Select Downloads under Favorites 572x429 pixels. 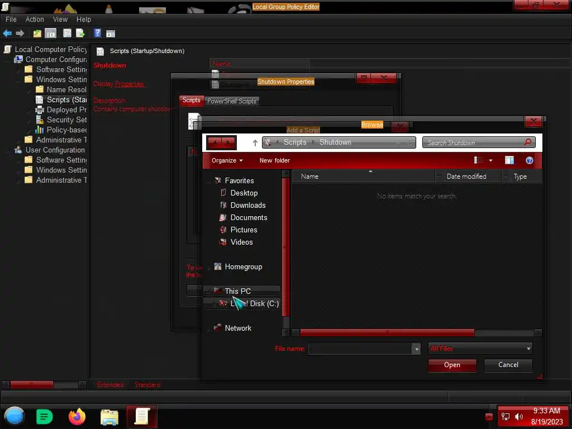[x=247, y=205]
